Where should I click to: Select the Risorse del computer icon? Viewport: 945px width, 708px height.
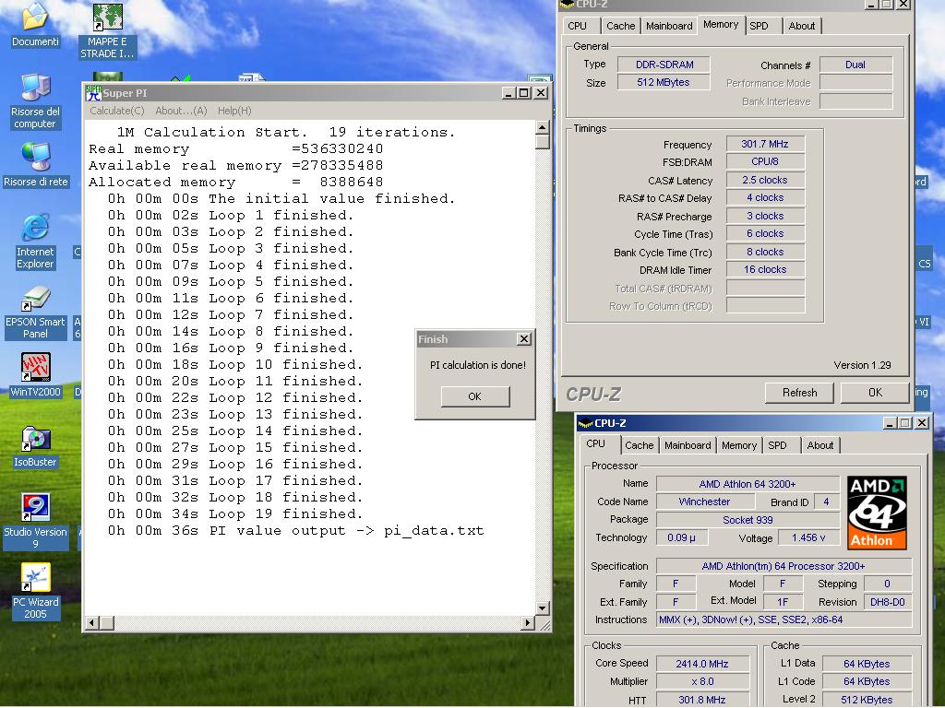35,101
